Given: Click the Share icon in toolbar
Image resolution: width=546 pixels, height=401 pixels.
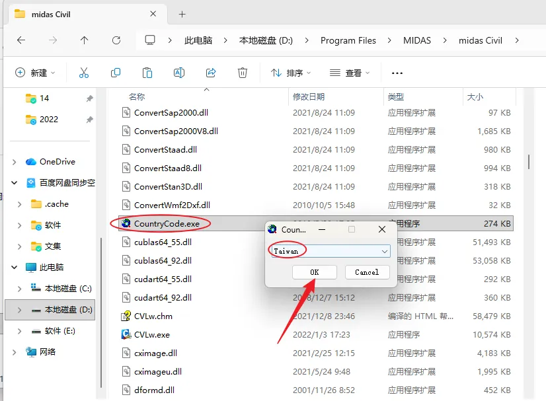Looking at the screenshot, I should pyautogui.click(x=211, y=73).
